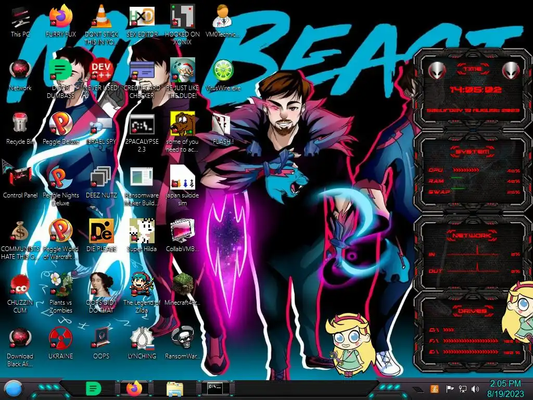Image resolution: width=533 pixels, height=400 pixels.
Task: Open network status tray icon
Action: click(x=463, y=389)
